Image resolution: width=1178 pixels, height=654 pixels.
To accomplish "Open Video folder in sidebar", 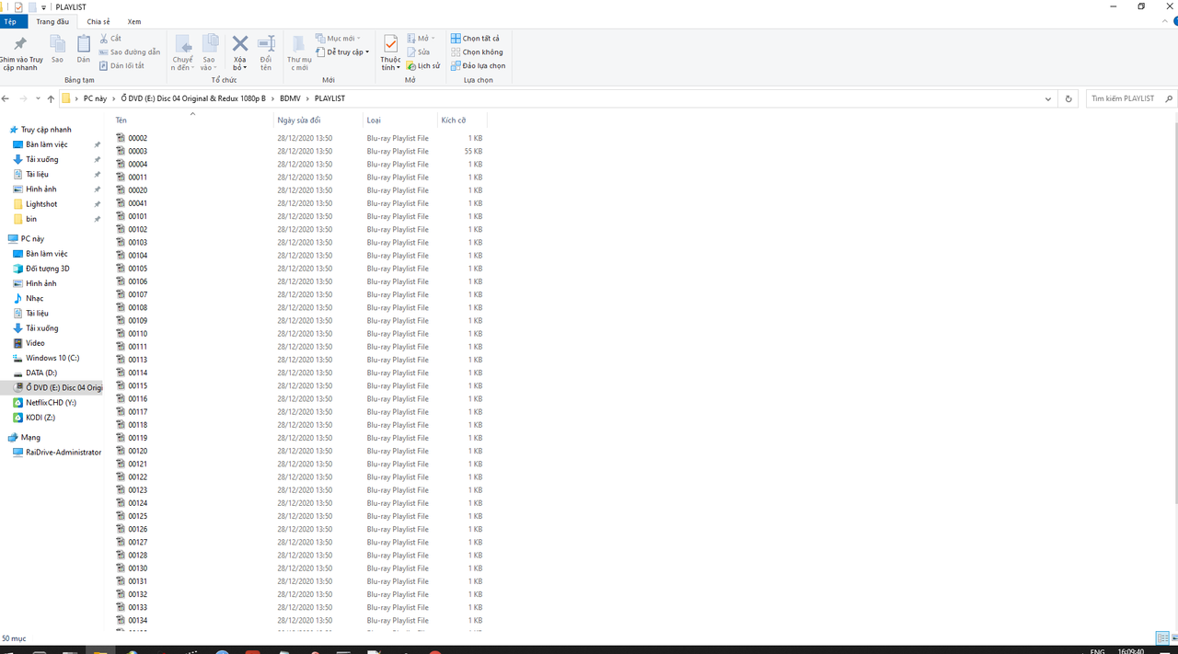I will [35, 343].
